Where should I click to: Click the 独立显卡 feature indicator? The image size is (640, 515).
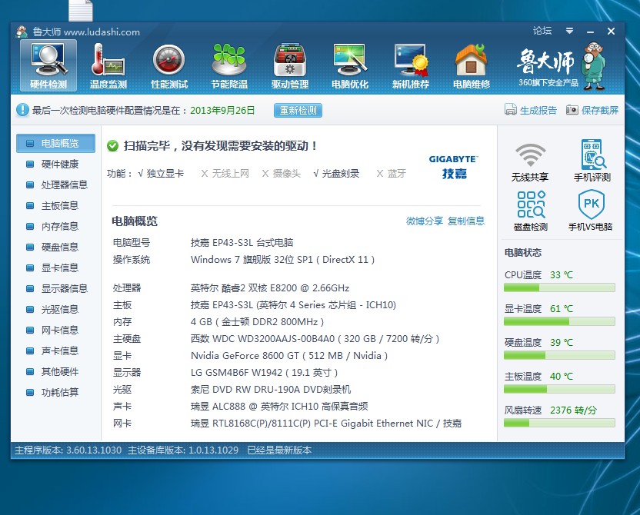coord(161,174)
